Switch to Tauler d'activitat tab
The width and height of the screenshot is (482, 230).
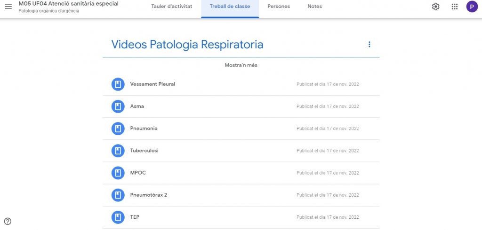(x=171, y=7)
